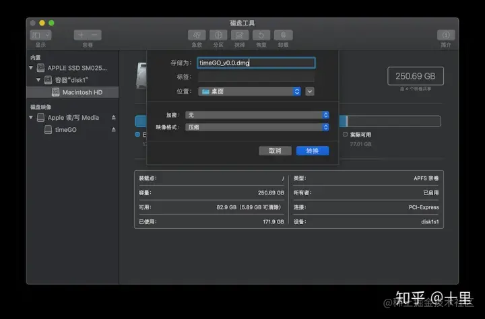
Task: Open the sidebar view (显示) menu
Action: click(40, 35)
